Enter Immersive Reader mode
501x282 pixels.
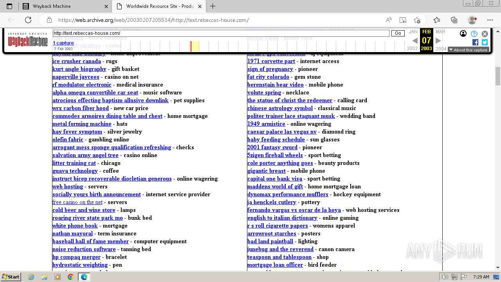tap(403, 20)
